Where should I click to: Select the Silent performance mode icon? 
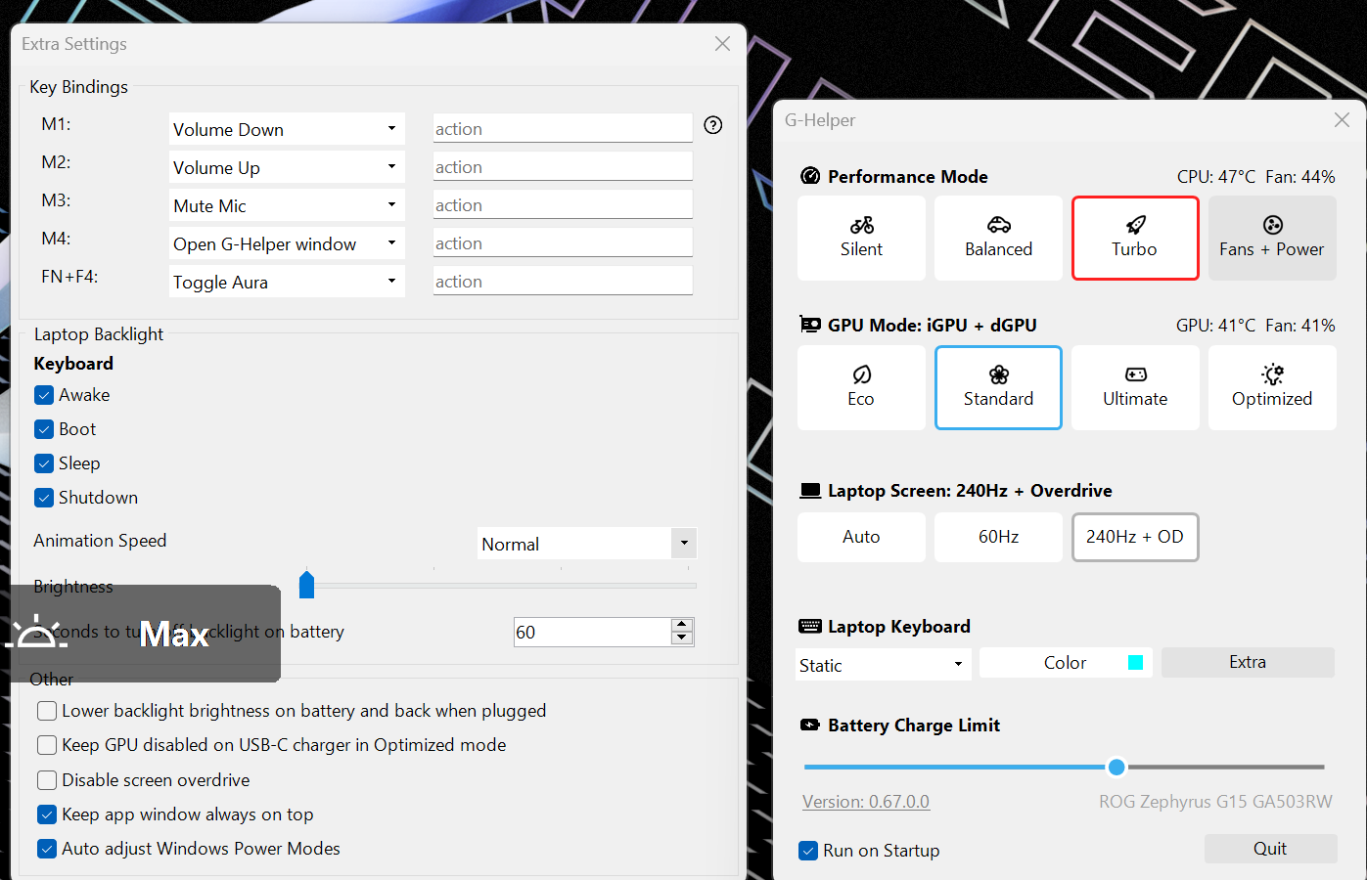(x=861, y=238)
